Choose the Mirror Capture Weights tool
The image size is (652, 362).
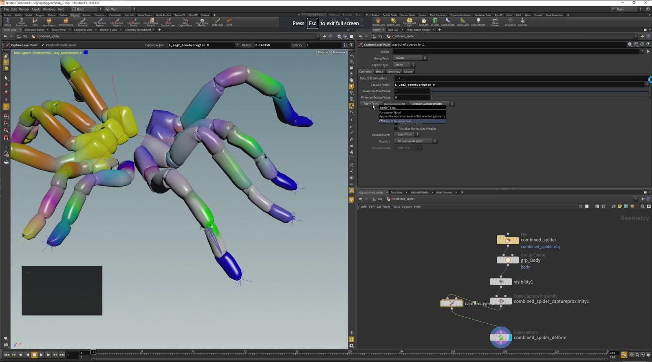[151, 22]
